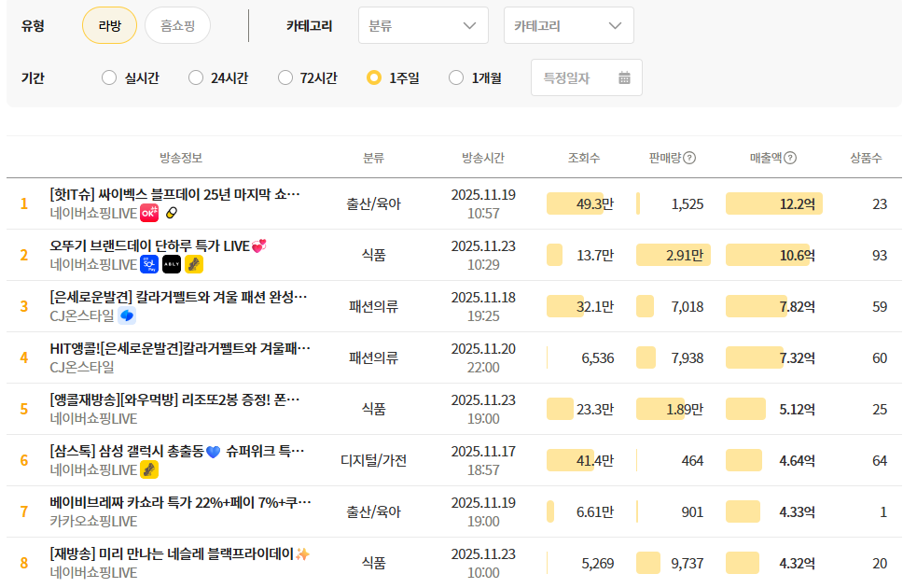903x588 pixels.
Task: Click the OK cashbag badge in row 1
Action: (149, 214)
